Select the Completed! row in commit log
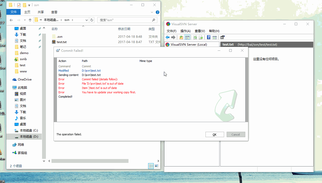 click(151, 97)
